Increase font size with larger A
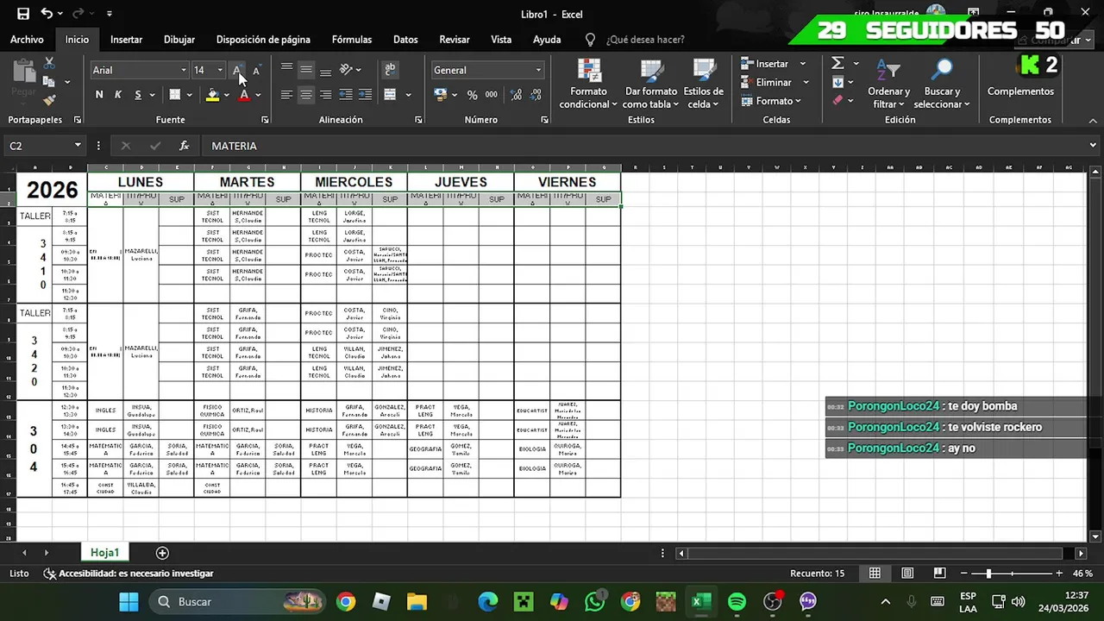 (237, 70)
